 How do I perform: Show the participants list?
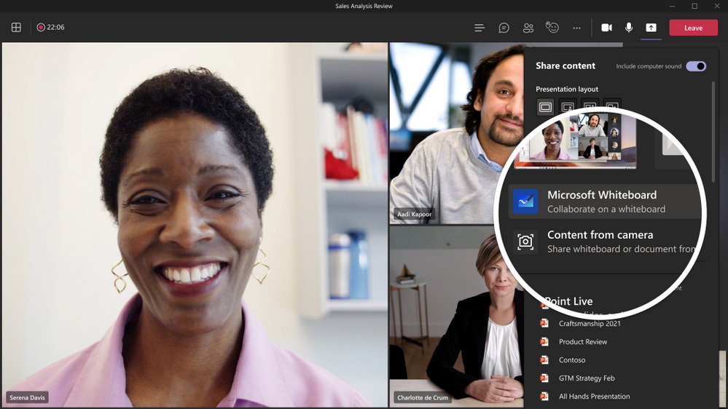click(x=528, y=28)
